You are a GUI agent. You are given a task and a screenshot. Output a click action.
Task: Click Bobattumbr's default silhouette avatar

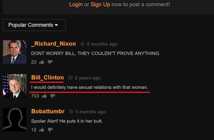[x=14, y=119]
